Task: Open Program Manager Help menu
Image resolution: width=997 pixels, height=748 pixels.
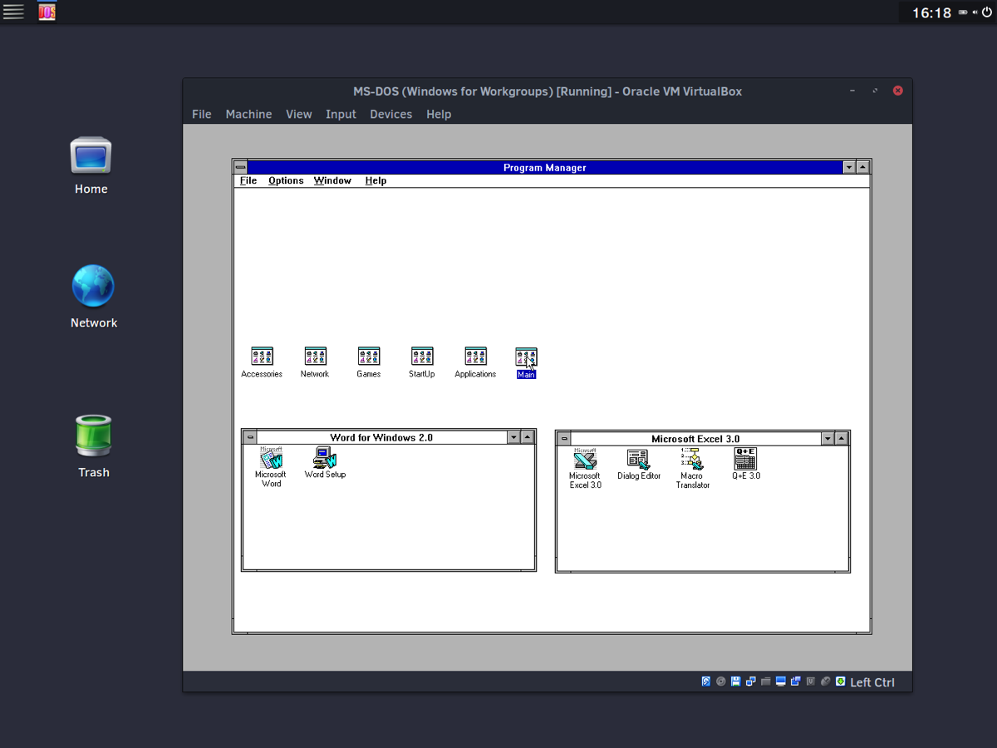Action: 376,180
